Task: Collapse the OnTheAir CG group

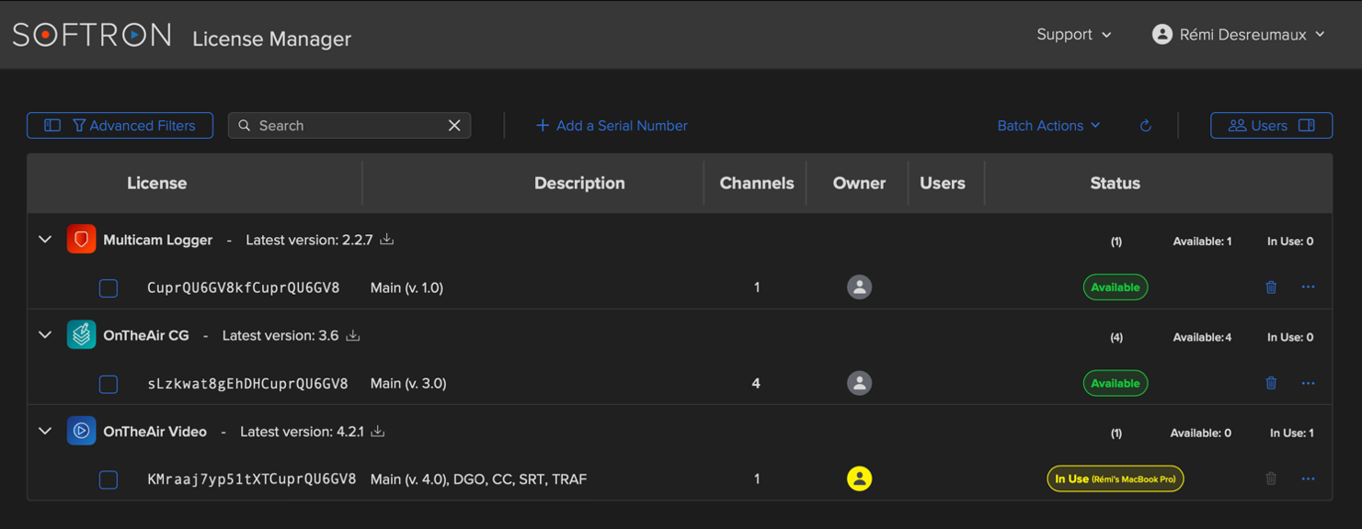Action: point(45,335)
